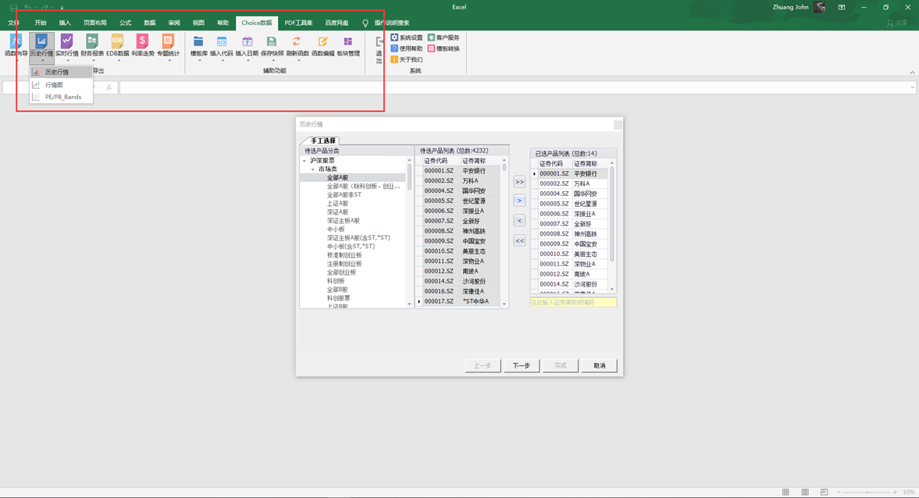Click the insert function fx icon
The height and width of the screenshot is (498, 919).
109,87
